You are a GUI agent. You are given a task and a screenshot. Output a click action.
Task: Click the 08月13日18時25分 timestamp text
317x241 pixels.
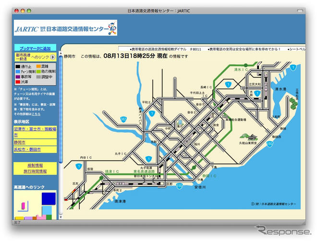[129, 56]
